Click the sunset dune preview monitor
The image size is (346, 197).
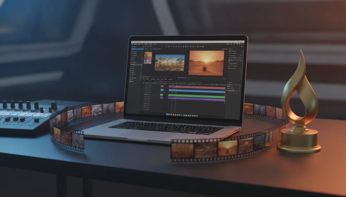point(206,63)
